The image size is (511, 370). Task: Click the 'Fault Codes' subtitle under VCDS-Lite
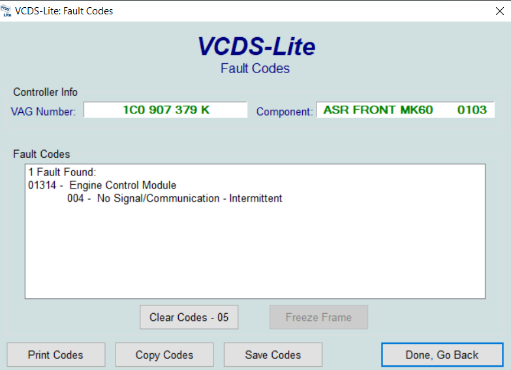click(x=255, y=69)
